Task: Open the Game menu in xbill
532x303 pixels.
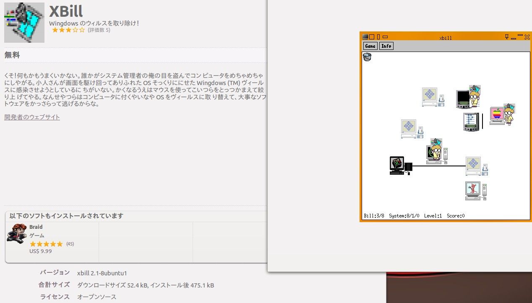Action: pos(370,46)
